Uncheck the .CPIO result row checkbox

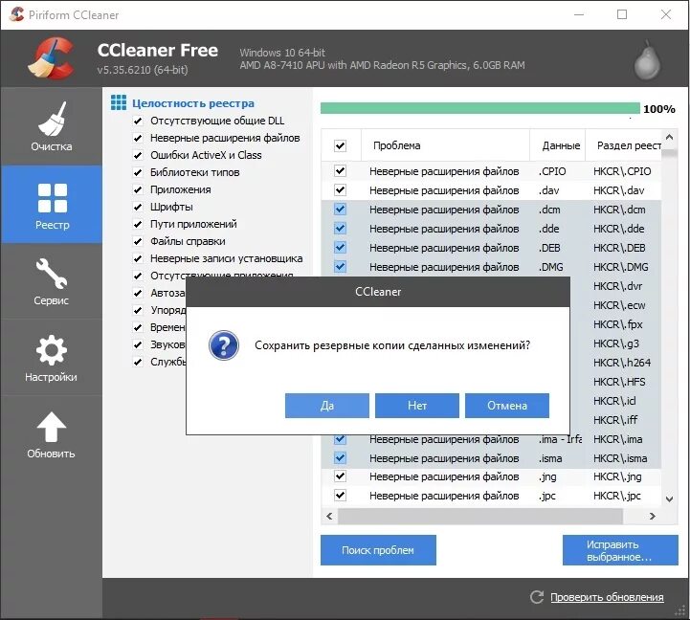(340, 170)
